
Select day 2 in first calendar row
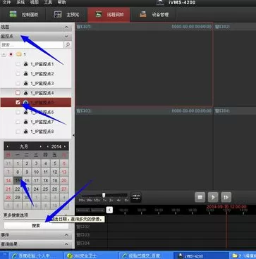coord(27,164)
